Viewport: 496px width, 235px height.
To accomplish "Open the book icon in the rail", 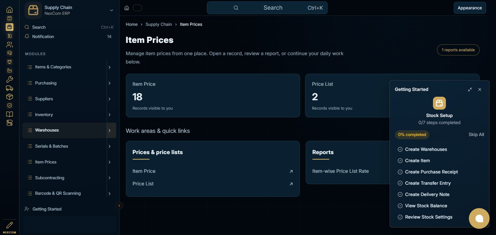I will (9, 114).
